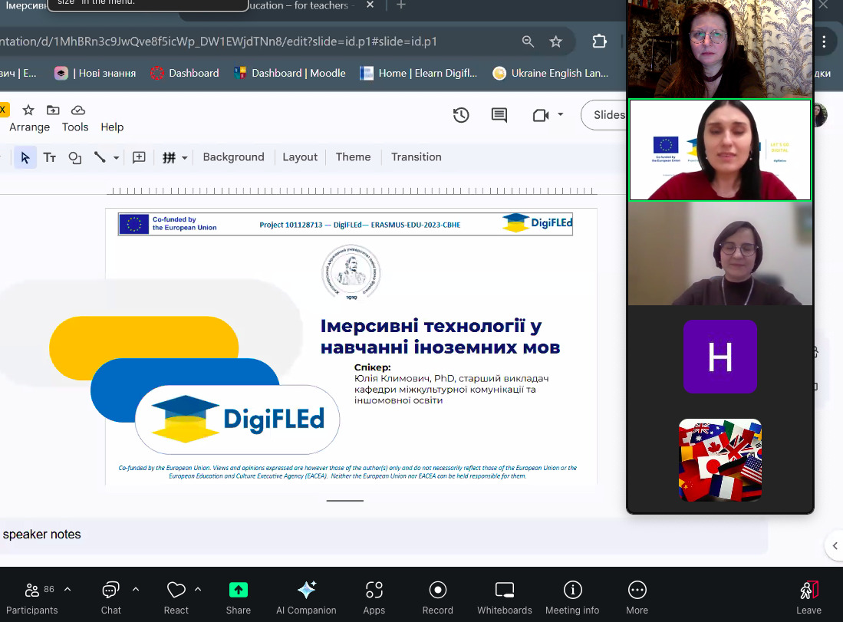Open the Tools menu
The image size is (843, 622).
tap(75, 127)
